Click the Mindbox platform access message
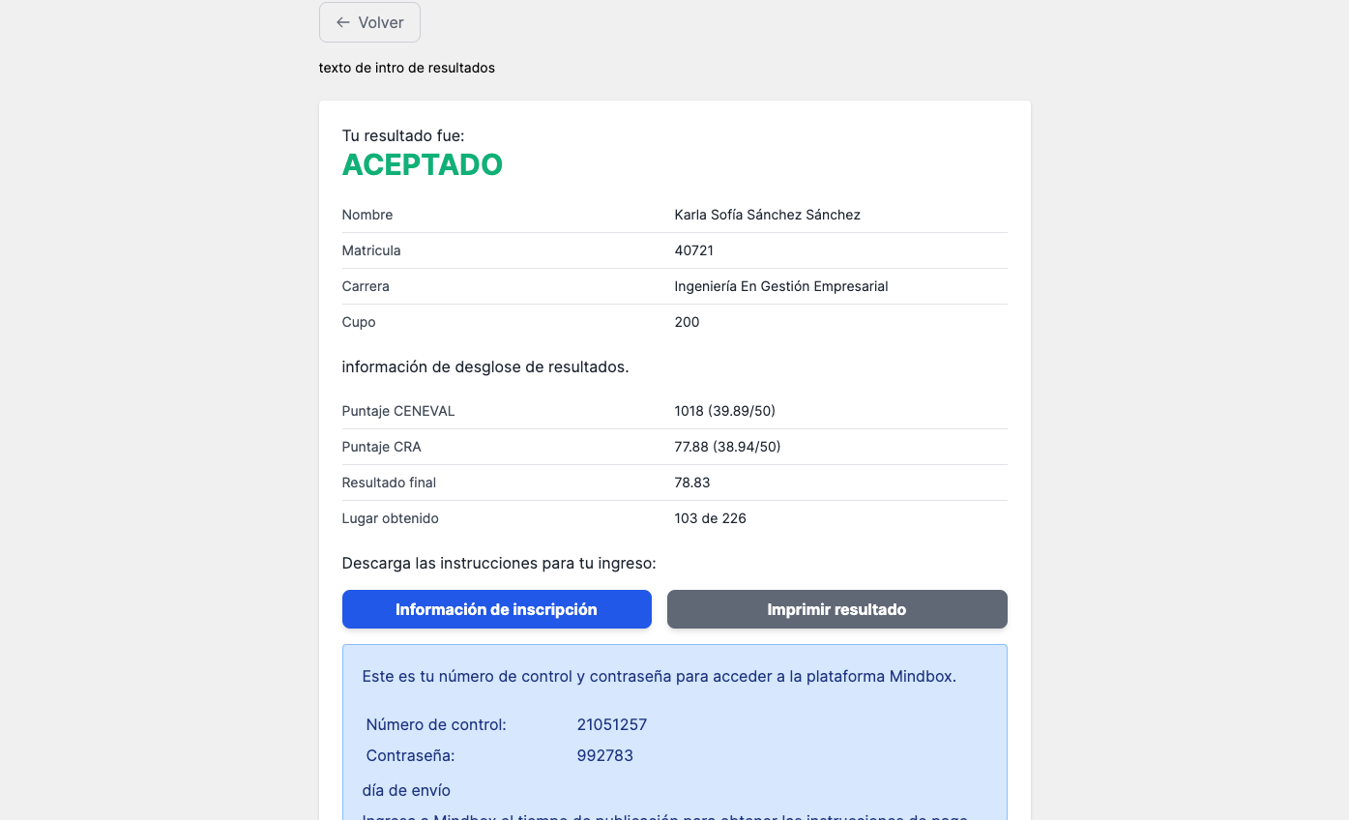The height and width of the screenshot is (820, 1349). pyautogui.click(x=660, y=676)
